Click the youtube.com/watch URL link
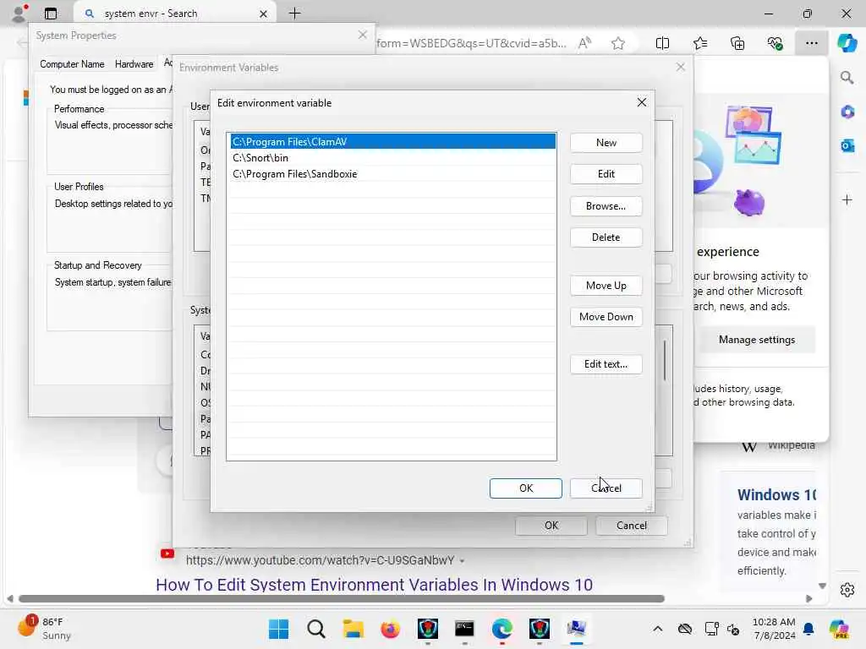Viewport: 866px width, 649px height. tap(321, 560)
